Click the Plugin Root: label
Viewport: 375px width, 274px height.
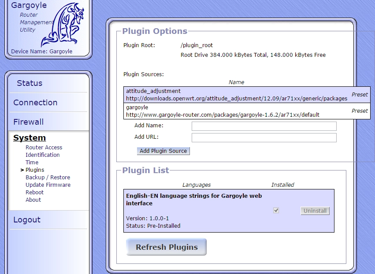(139, 45)
